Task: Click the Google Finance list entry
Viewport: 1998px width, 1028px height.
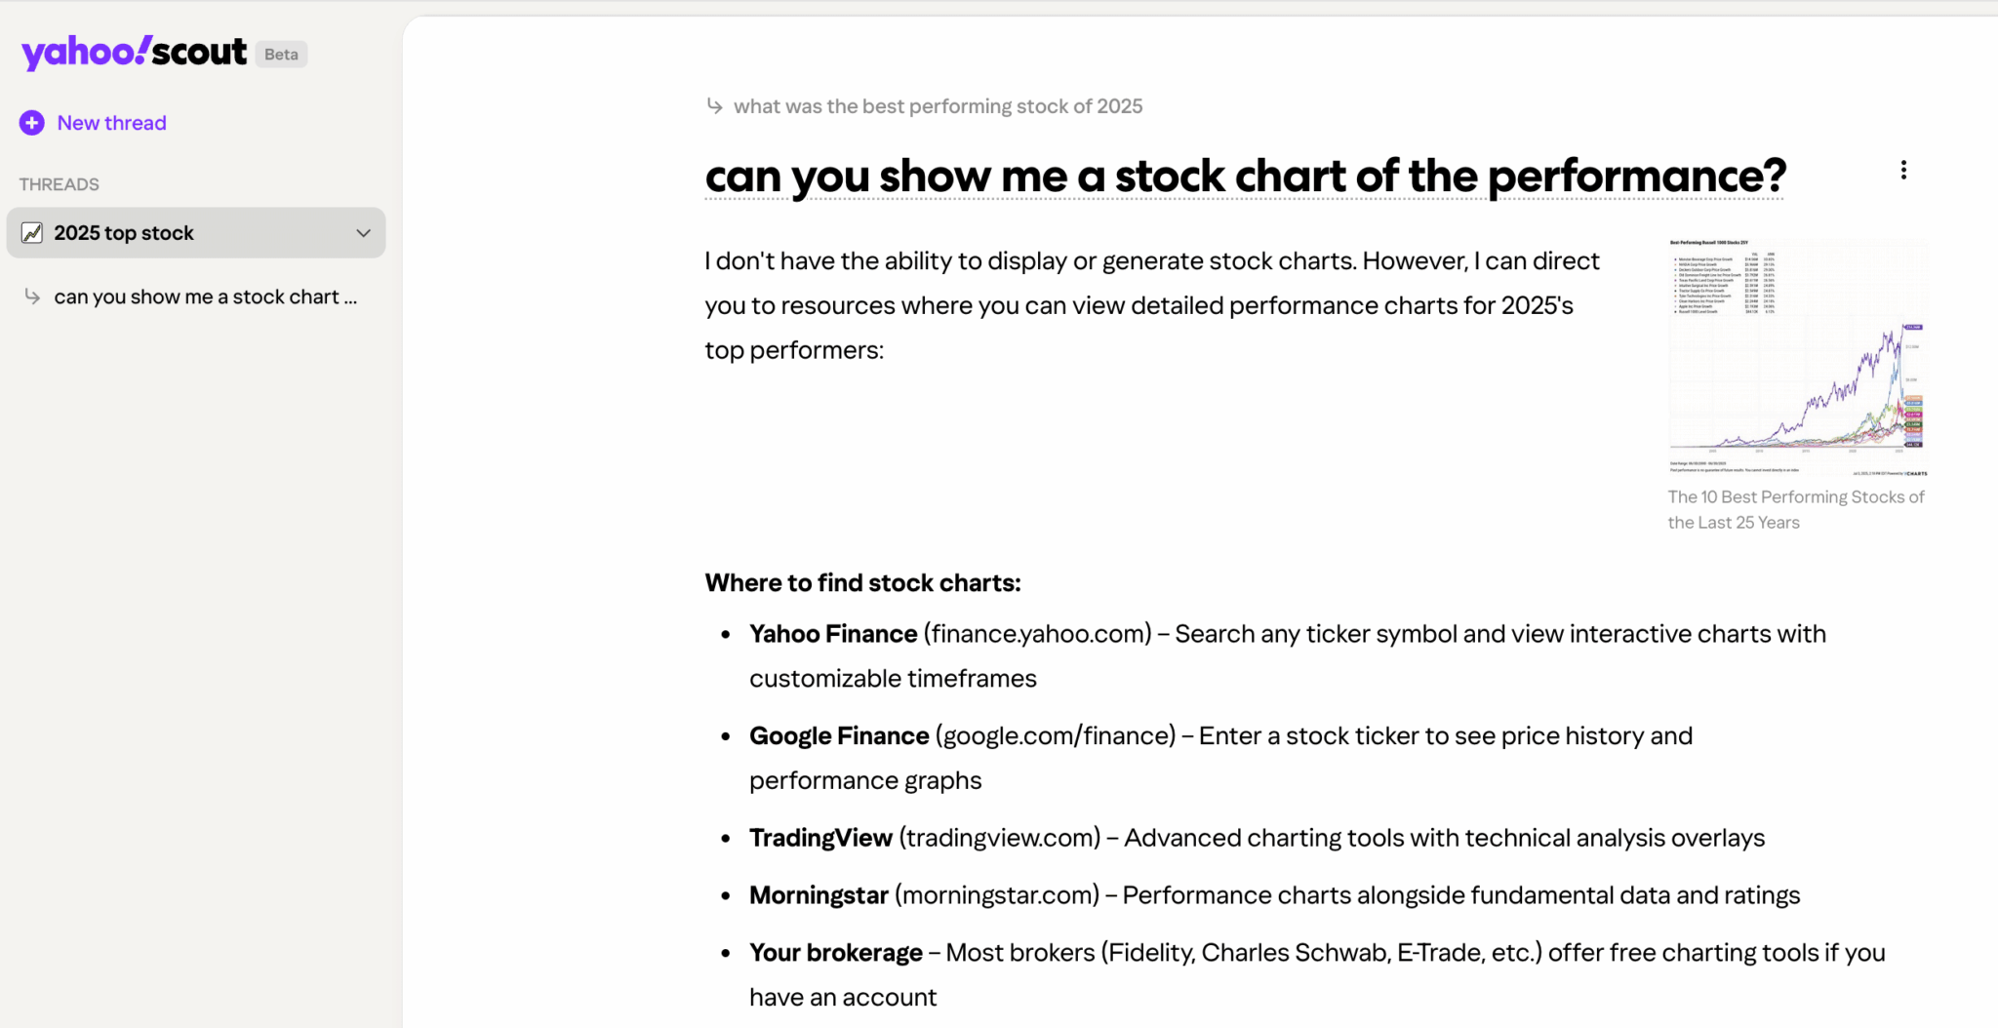Action: click(x=839, y=736)
